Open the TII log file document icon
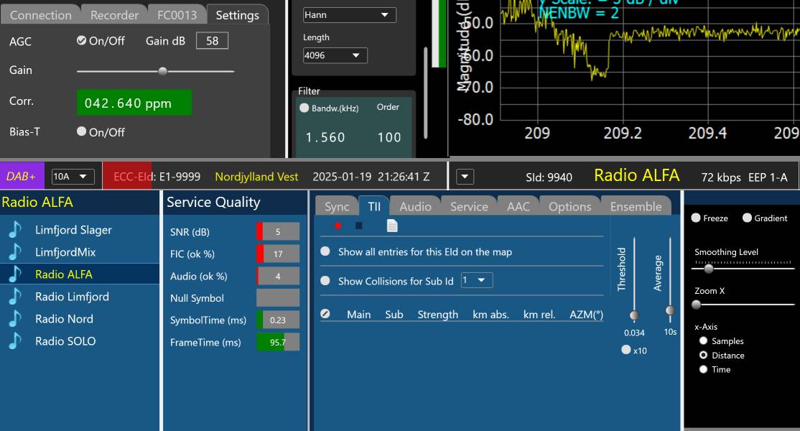This screenshot has height=431, width=800. (x=392, y=226)
